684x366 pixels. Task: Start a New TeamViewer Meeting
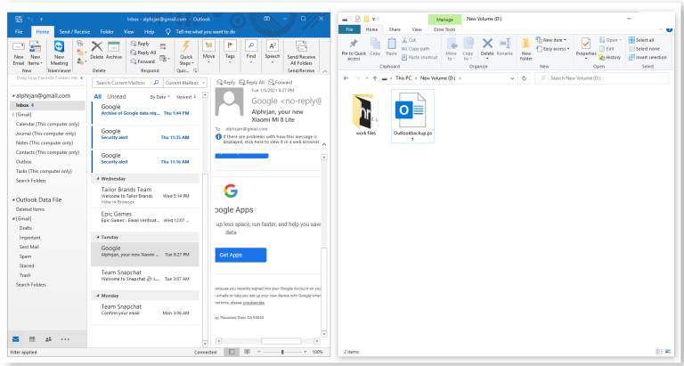tap(59, 53)
